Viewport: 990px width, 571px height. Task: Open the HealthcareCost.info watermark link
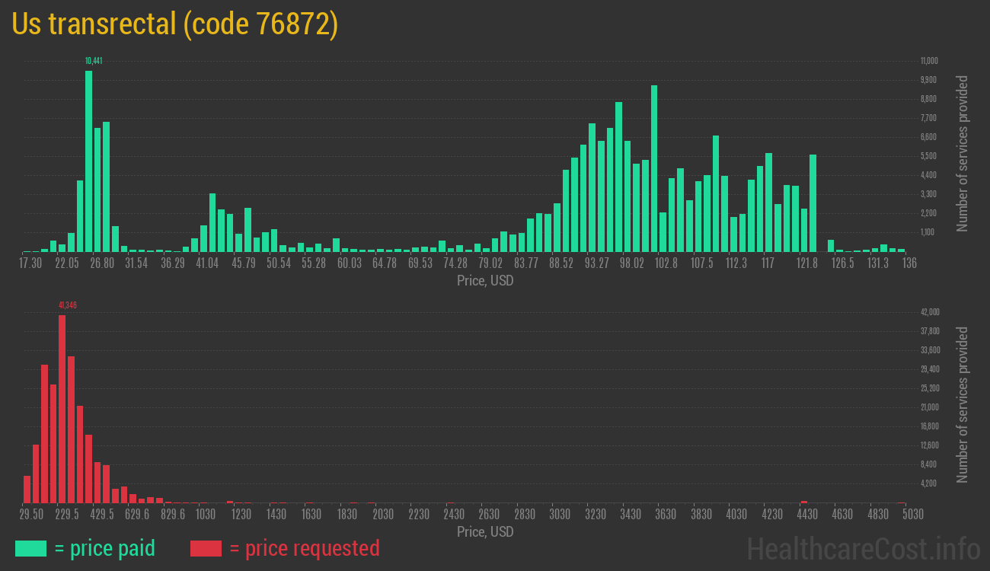pos(863,548)
